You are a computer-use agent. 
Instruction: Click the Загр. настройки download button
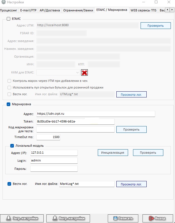pos(22,218)
